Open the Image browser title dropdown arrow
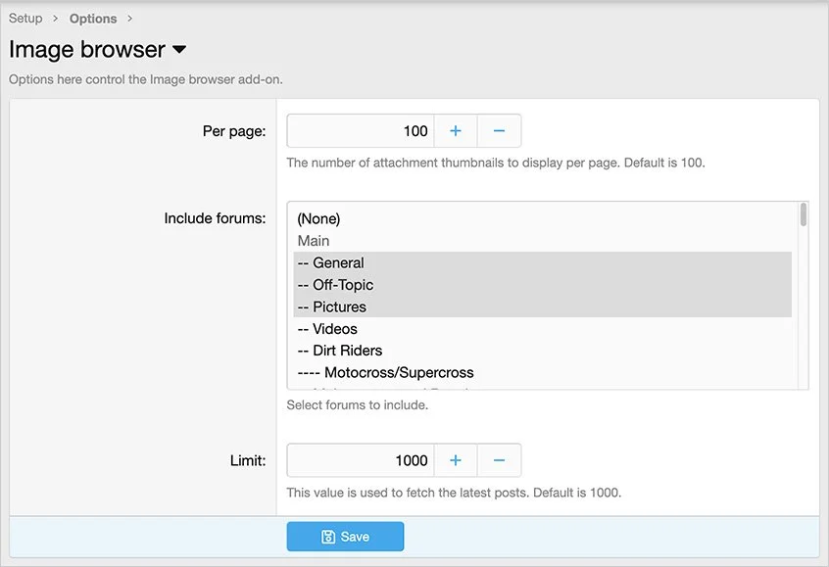This screenshot has width=829, height=567. coord(179,50)
